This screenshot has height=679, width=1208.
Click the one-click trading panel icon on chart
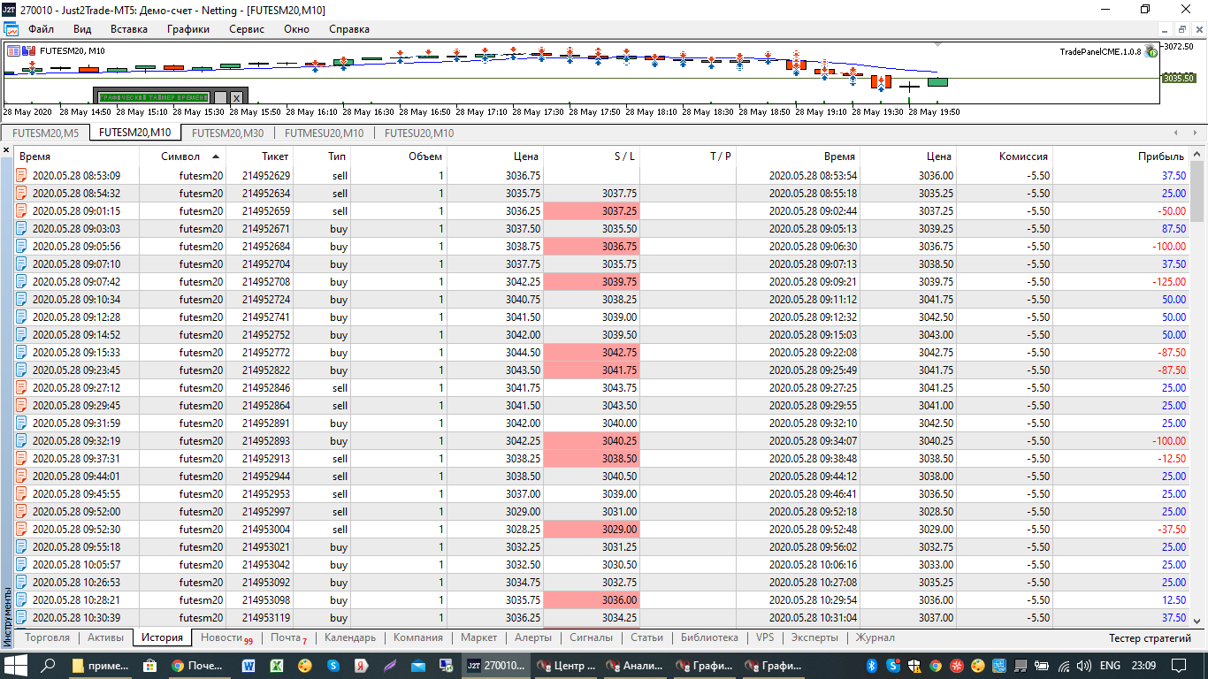29,50
